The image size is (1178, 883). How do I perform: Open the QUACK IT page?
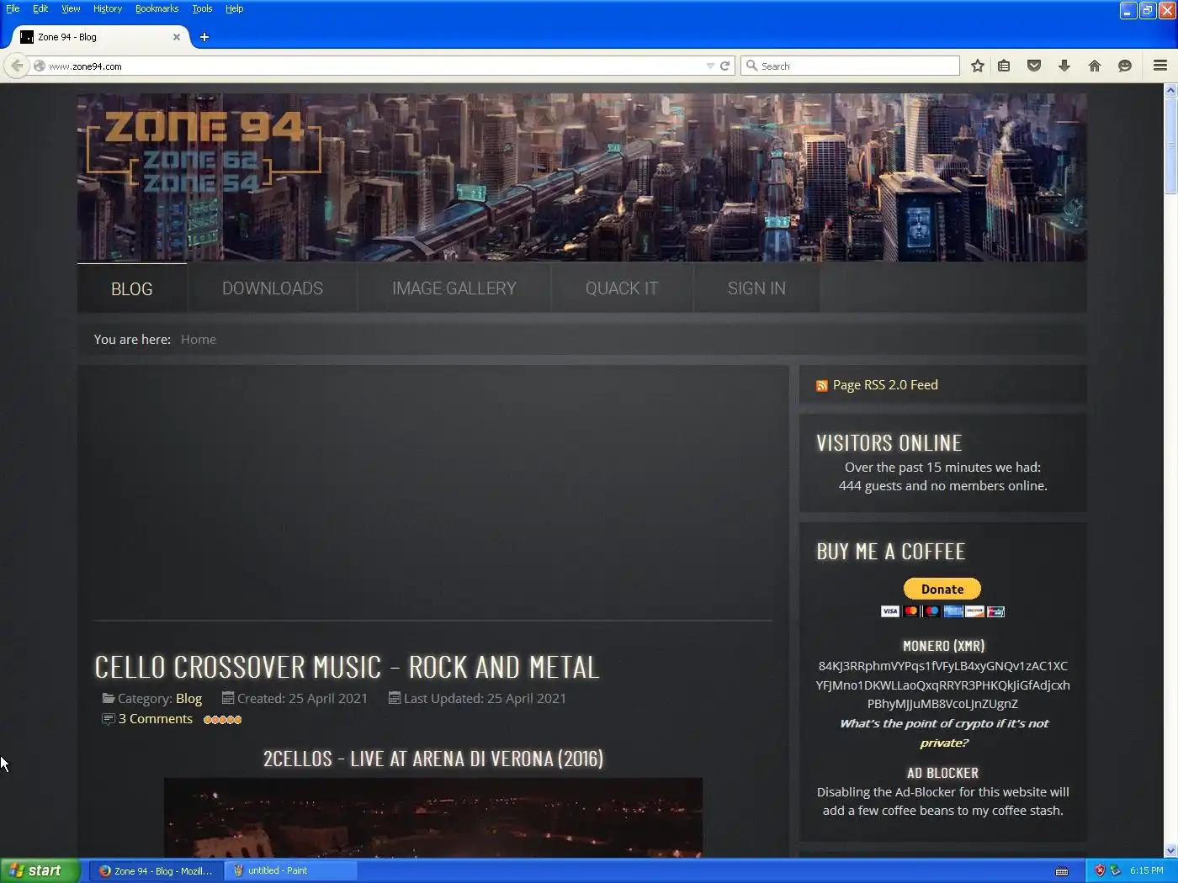tap(622, 288)
